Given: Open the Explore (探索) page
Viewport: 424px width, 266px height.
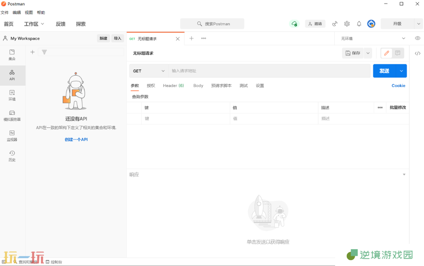Looking at the screenshot, I should [x=80, y=24].
